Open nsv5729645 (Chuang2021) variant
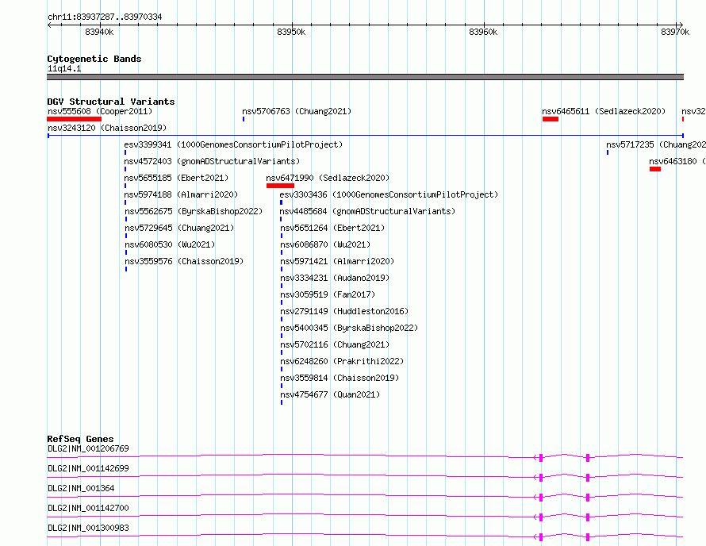 click(179, 228)
